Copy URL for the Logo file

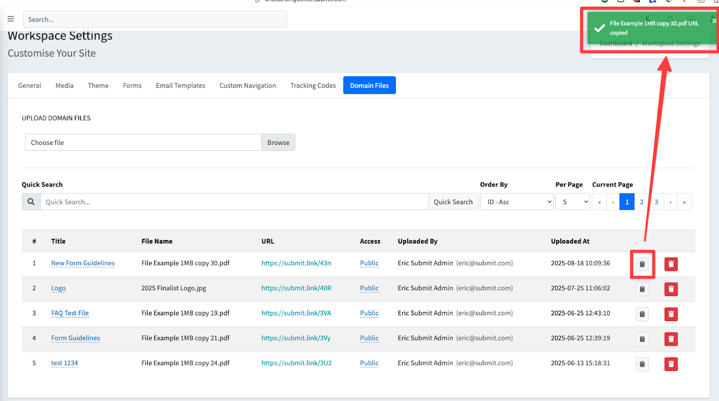642,289
